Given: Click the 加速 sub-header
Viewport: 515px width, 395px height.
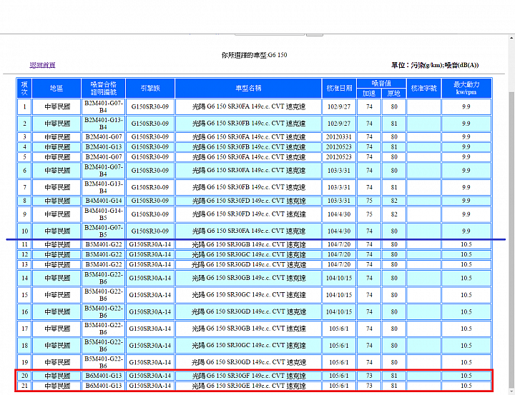Looking at the screenshot, I should click(x=369, y=93).
